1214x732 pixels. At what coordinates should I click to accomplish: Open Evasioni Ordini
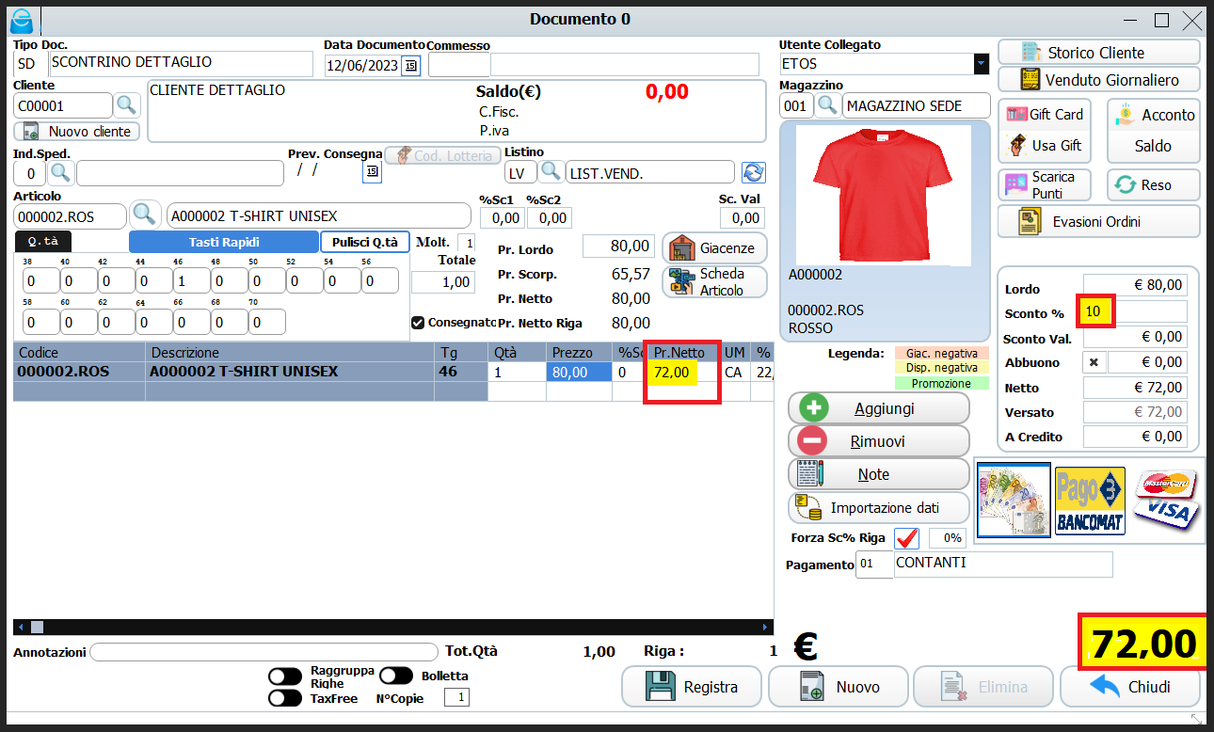coord(1098,220)
